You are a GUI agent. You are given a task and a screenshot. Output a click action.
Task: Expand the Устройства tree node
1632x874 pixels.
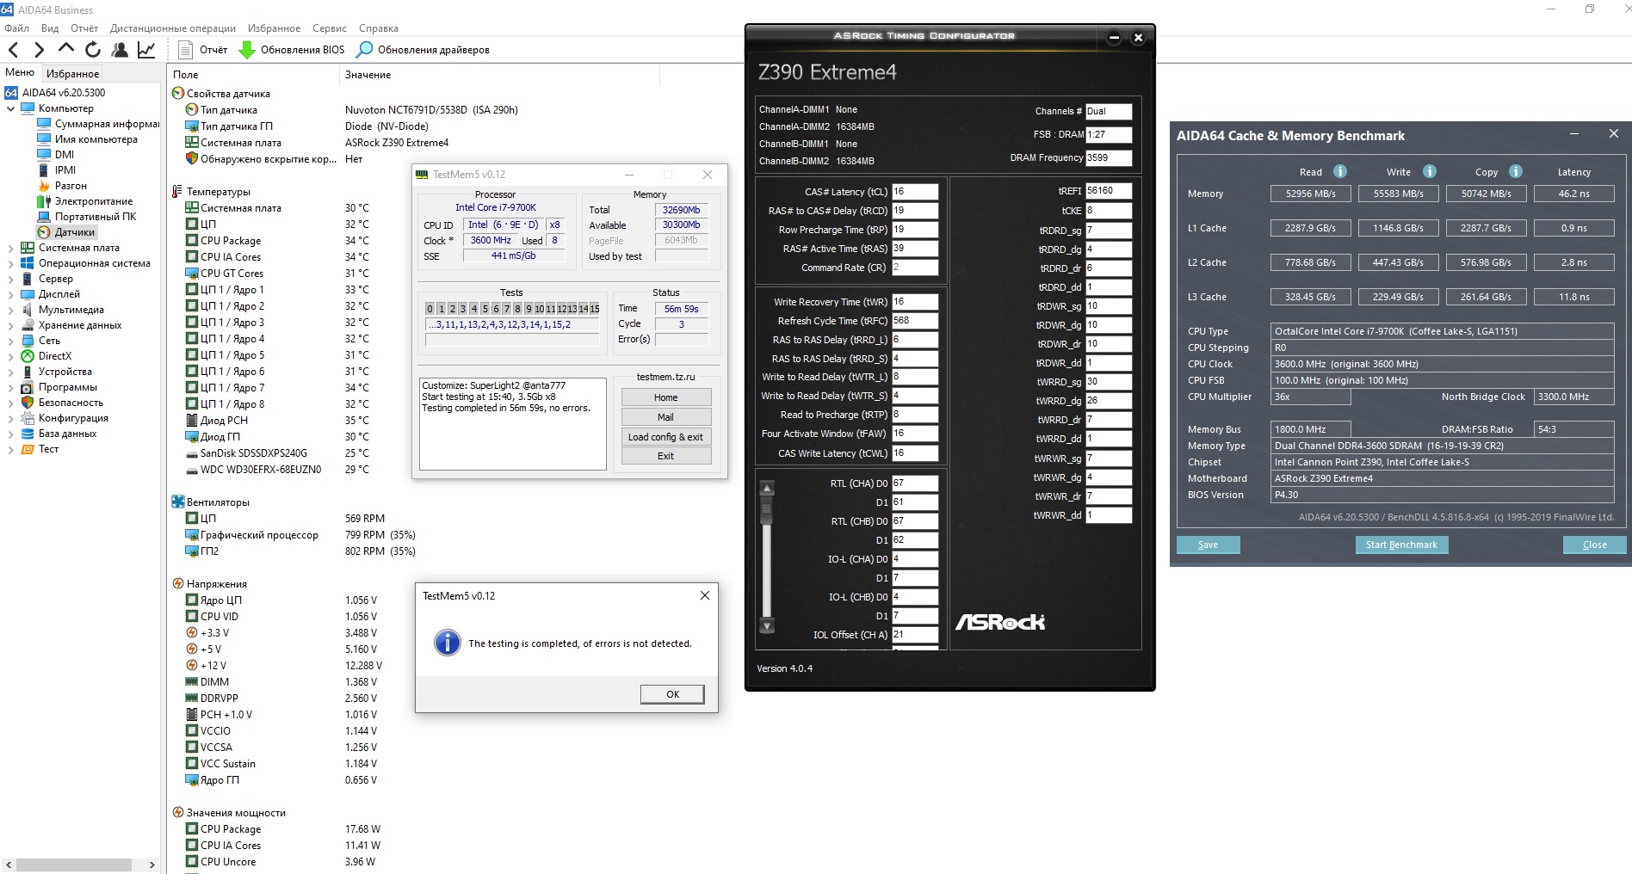click(x=10, y=372)
